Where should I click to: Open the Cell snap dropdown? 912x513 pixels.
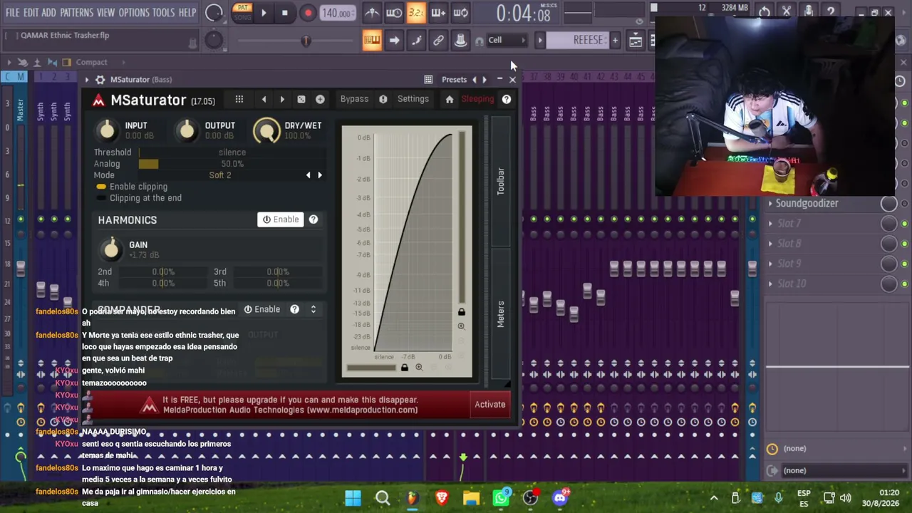[x=506, y=40]
